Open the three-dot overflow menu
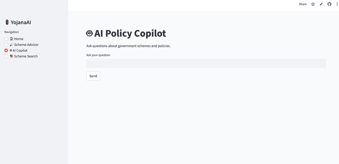The width and height of the screenshot is (339, 164). click(337, 4)
